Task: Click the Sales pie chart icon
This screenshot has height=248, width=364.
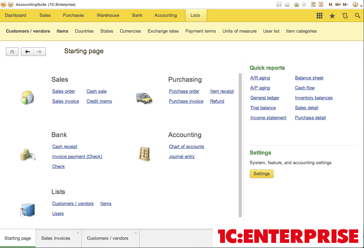Action: point(27,97)
